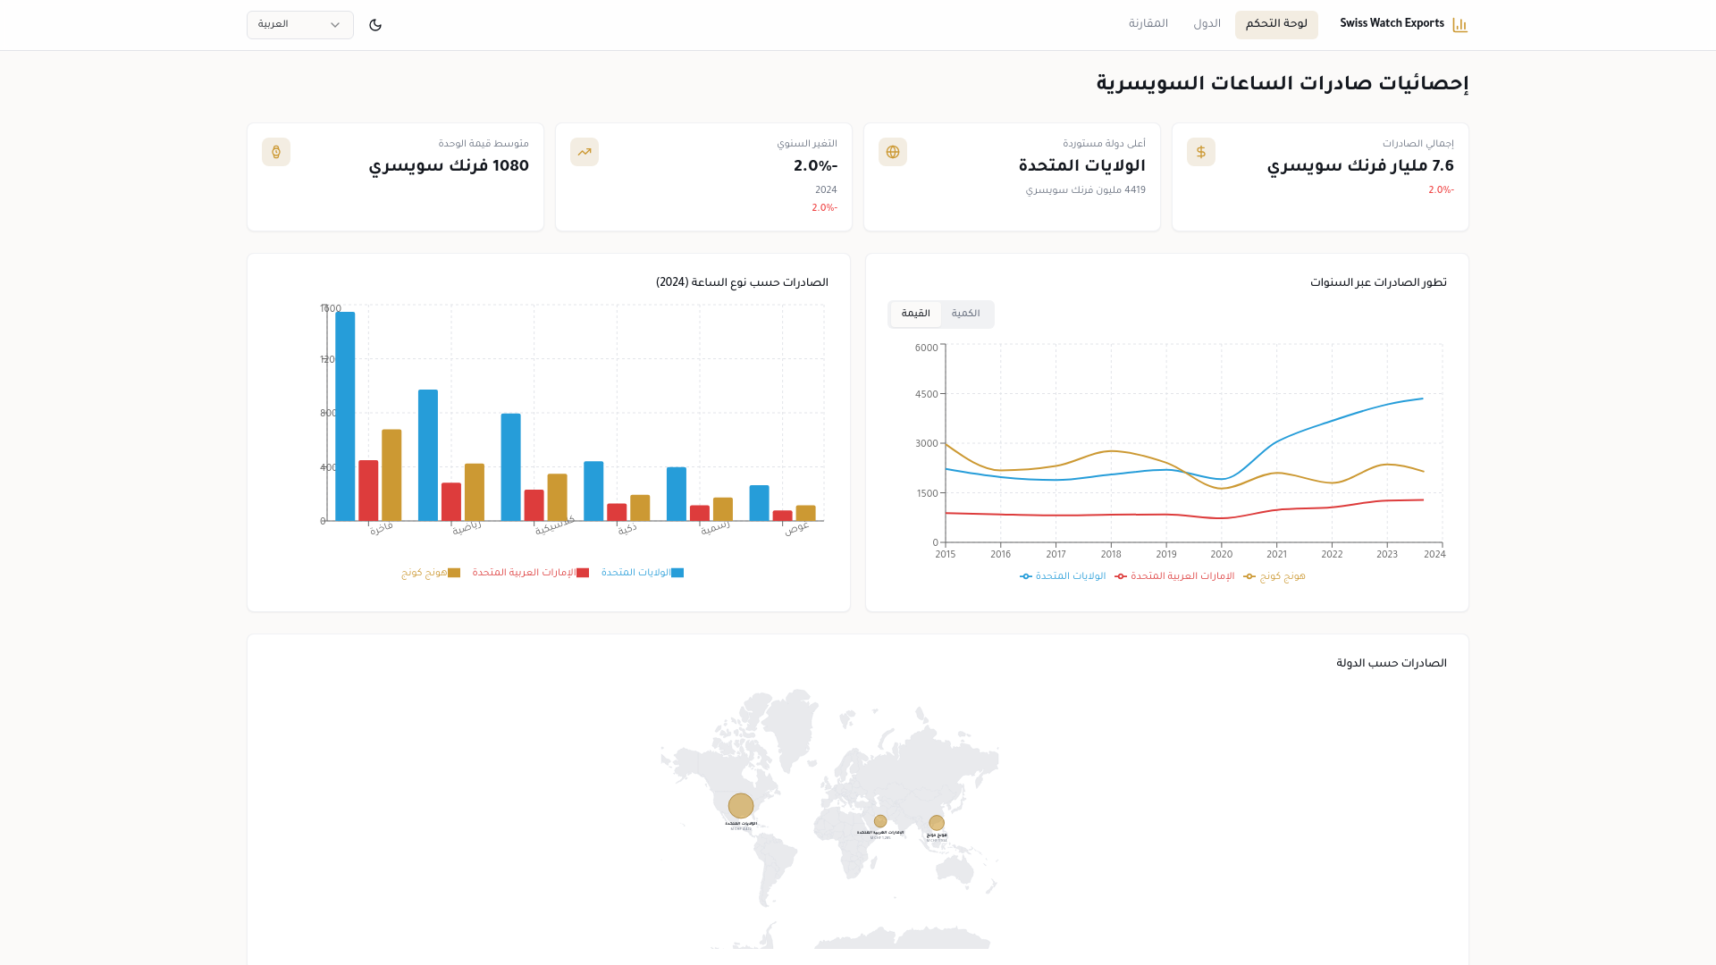Click the Swiss Watch Exports title link
Image resolution: width=1716 pixels, height=965 pixels.
point(1392,24)
